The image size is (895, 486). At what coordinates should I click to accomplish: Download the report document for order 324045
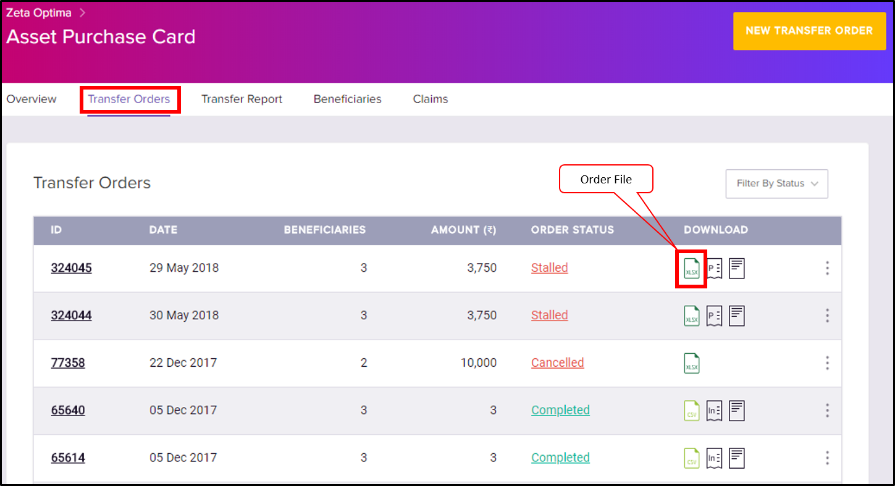[x=737, y=268]
